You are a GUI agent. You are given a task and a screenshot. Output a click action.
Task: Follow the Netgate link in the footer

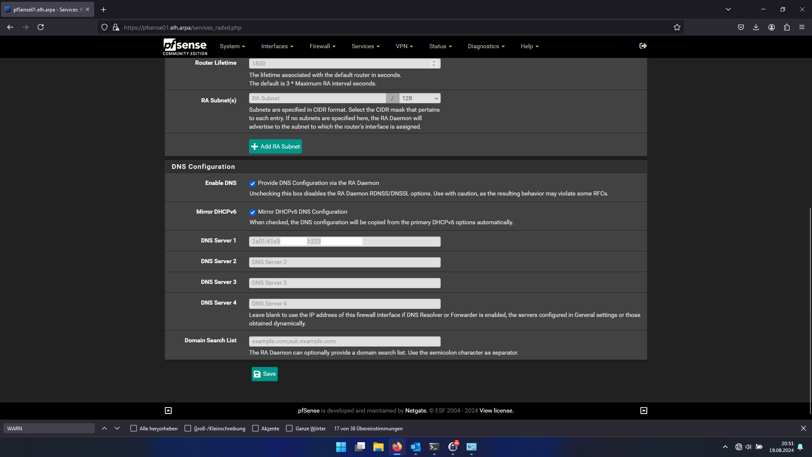pyautogui.click(x=416, y=410)
